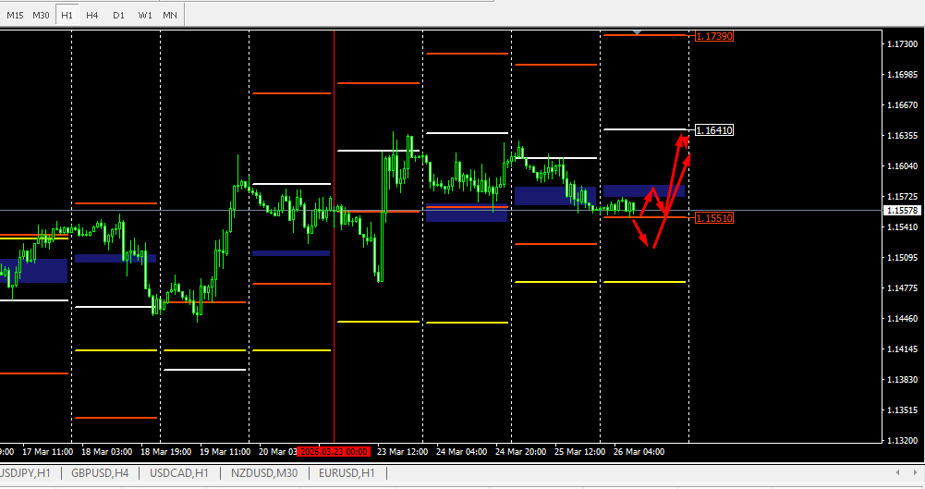Viewport: 925px width, 489px height.
Task: Click the 1.14145 price scale value
Action: (x=903, y=349)
